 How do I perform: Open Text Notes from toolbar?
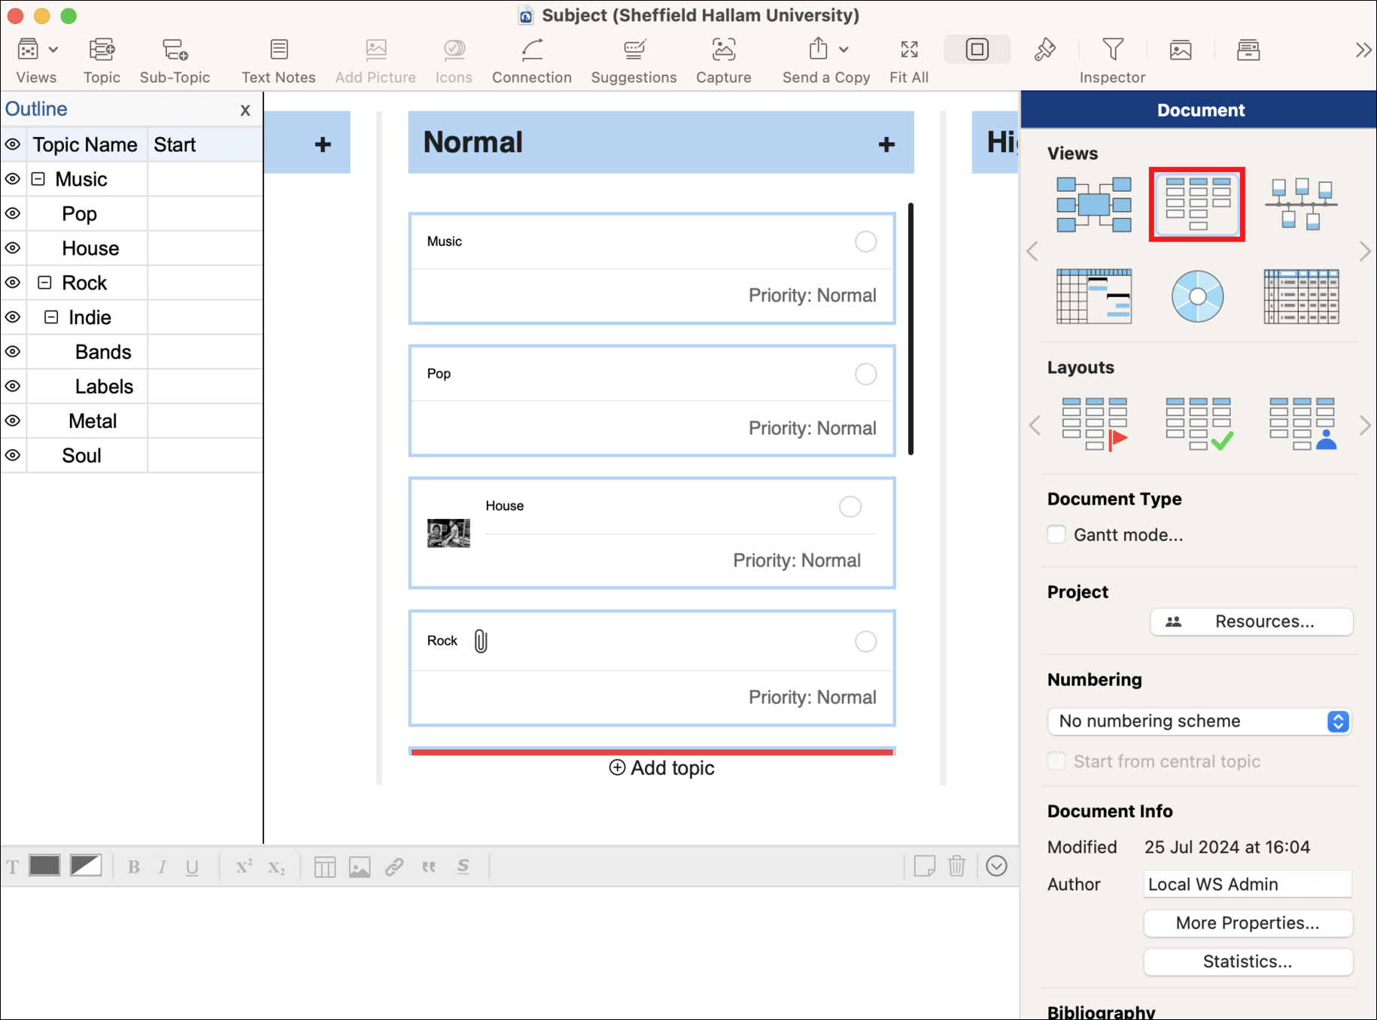tap(278, 50)
